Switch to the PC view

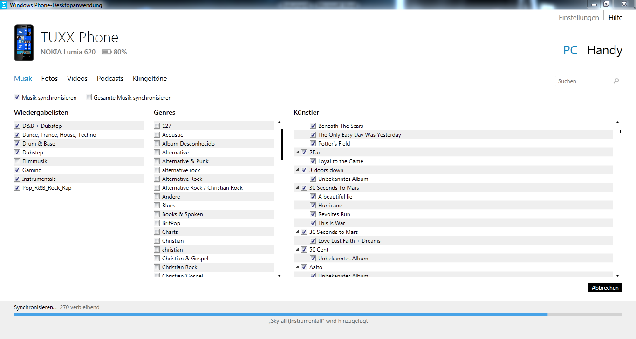click(x=570, y=50)
